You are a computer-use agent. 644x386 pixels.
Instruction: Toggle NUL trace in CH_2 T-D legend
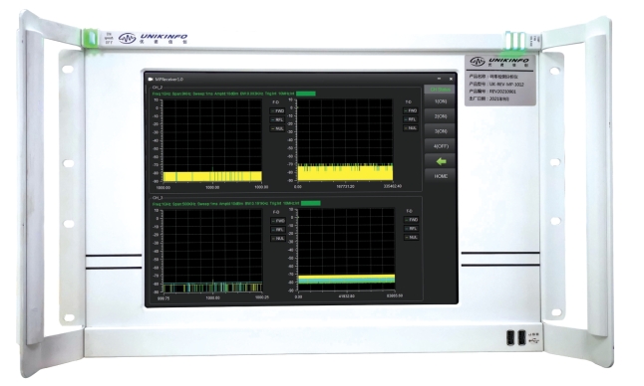(411, 128)
